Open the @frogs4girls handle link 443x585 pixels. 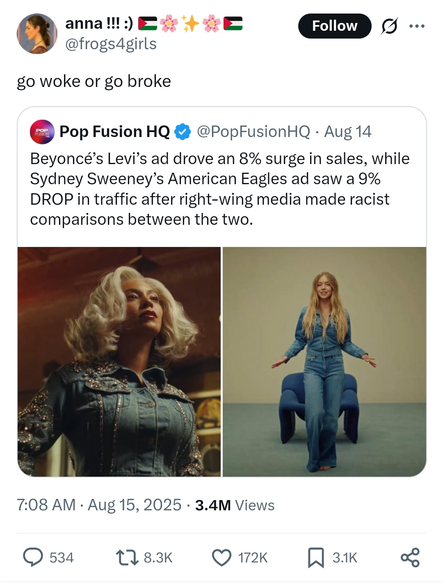click(111, 43)
